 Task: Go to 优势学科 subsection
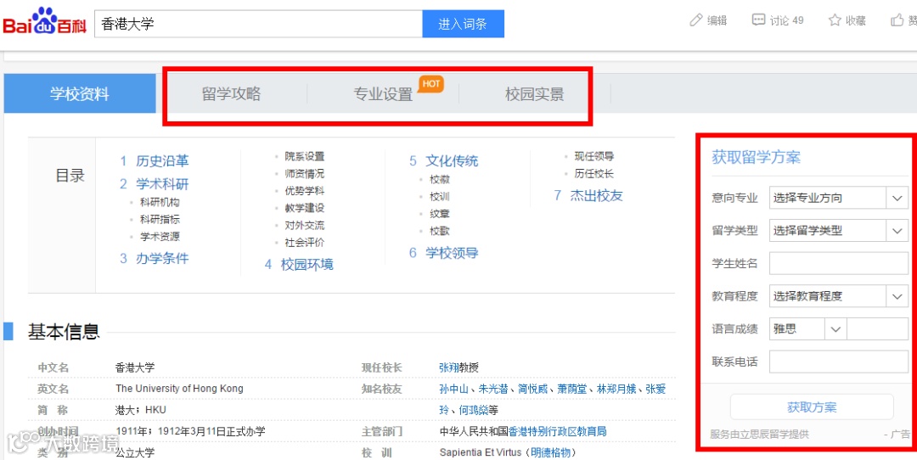(x=305, y=191)
